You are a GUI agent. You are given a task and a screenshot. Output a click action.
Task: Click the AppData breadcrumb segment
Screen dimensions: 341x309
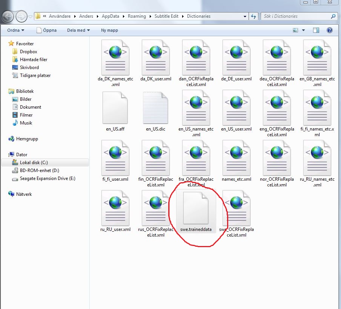pyautogui.click(x=110, y=16)
